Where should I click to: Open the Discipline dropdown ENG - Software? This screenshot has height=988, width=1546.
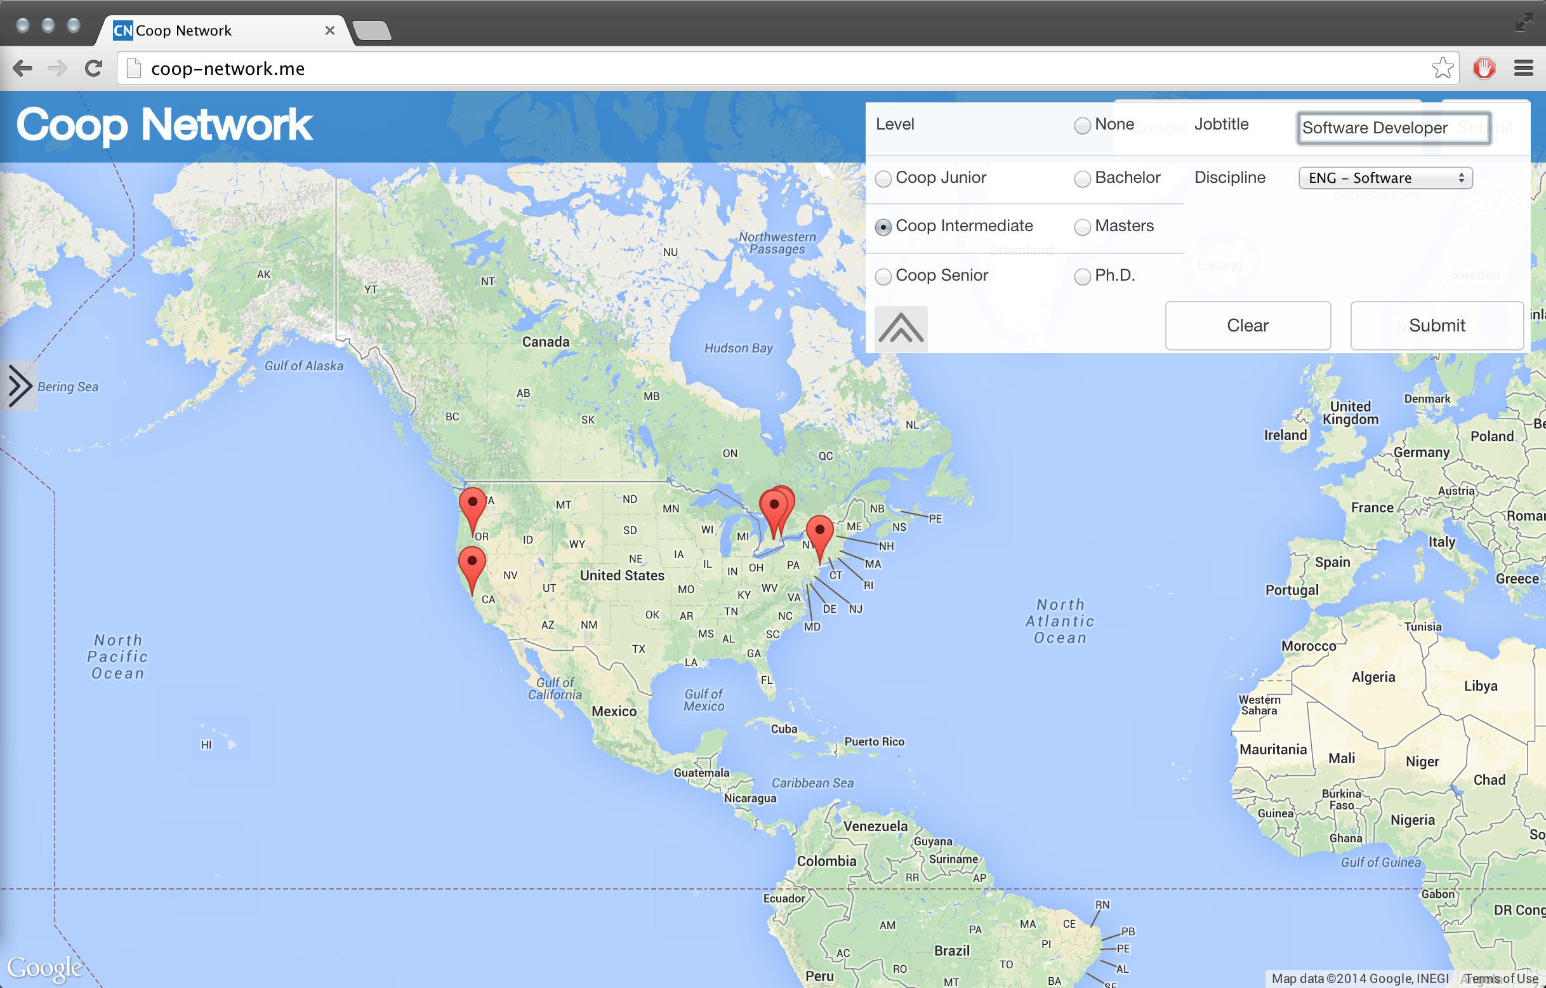click(1385, 178)
